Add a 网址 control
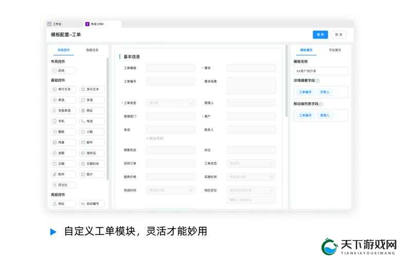Screen dimensions: 400x257 (92, 111)
